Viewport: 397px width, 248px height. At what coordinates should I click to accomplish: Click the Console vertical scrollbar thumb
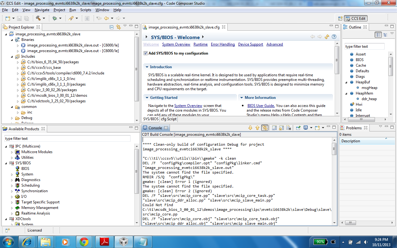[334, 148]
